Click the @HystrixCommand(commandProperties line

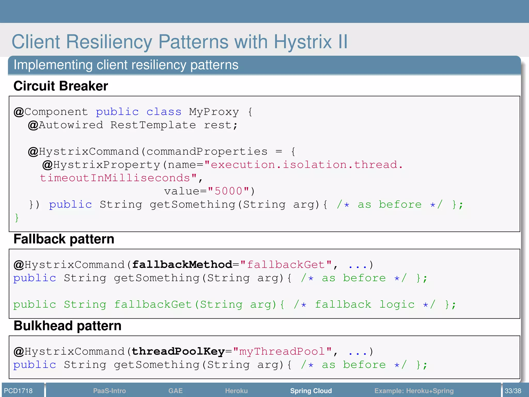(x=162, y=152)
